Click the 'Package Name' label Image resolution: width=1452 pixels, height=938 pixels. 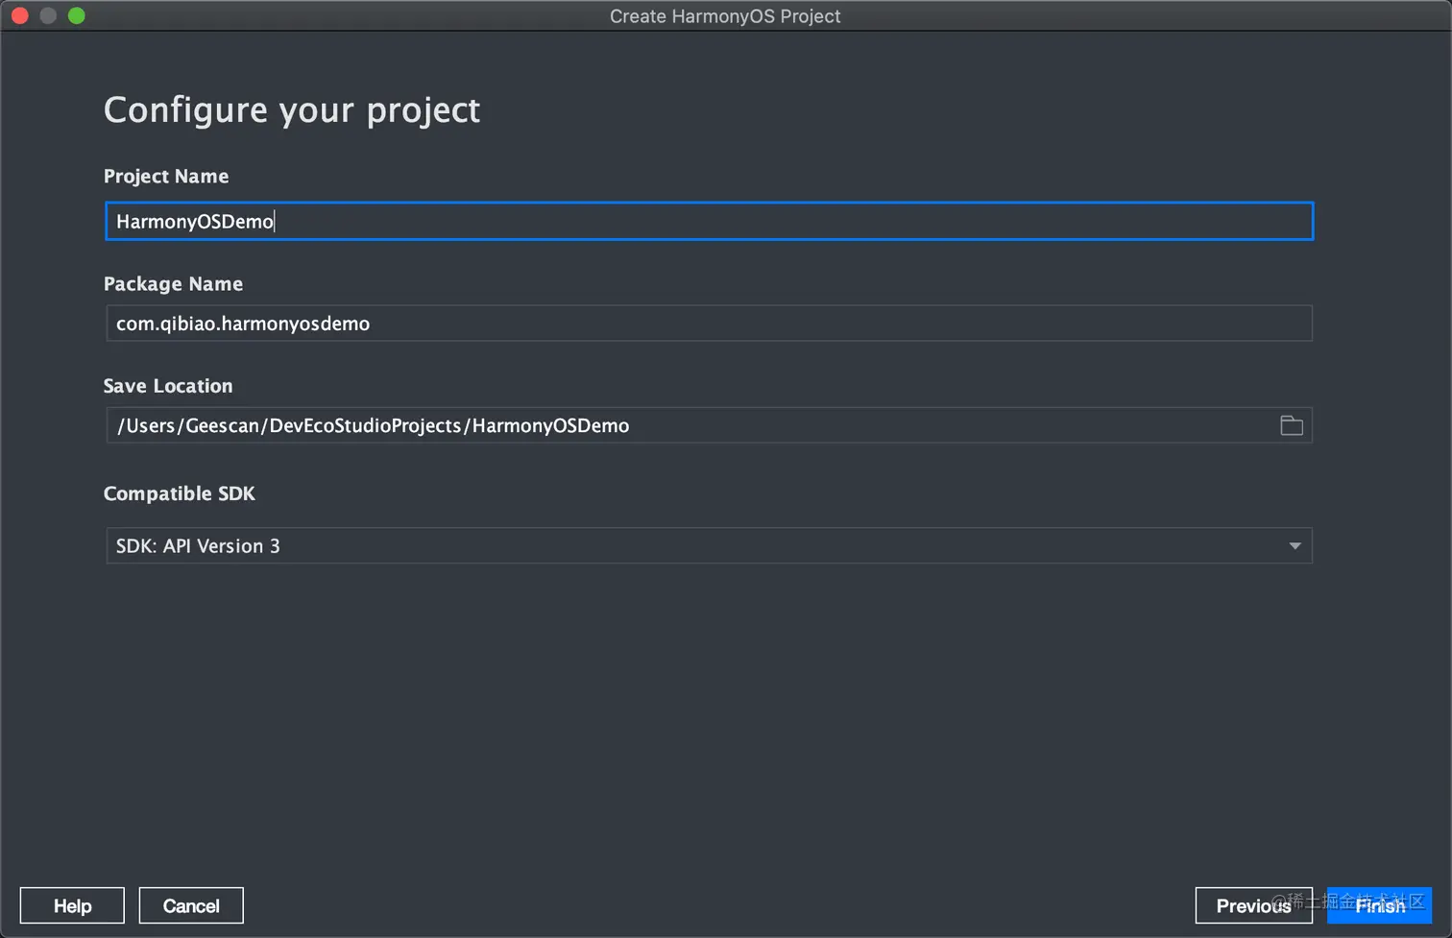point(173,283)
